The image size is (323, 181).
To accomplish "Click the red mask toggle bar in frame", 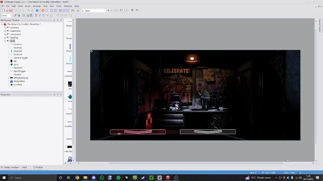I will 138,132.
